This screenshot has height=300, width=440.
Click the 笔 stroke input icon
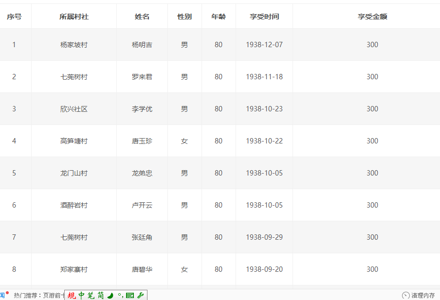click(x=91, y=295)
